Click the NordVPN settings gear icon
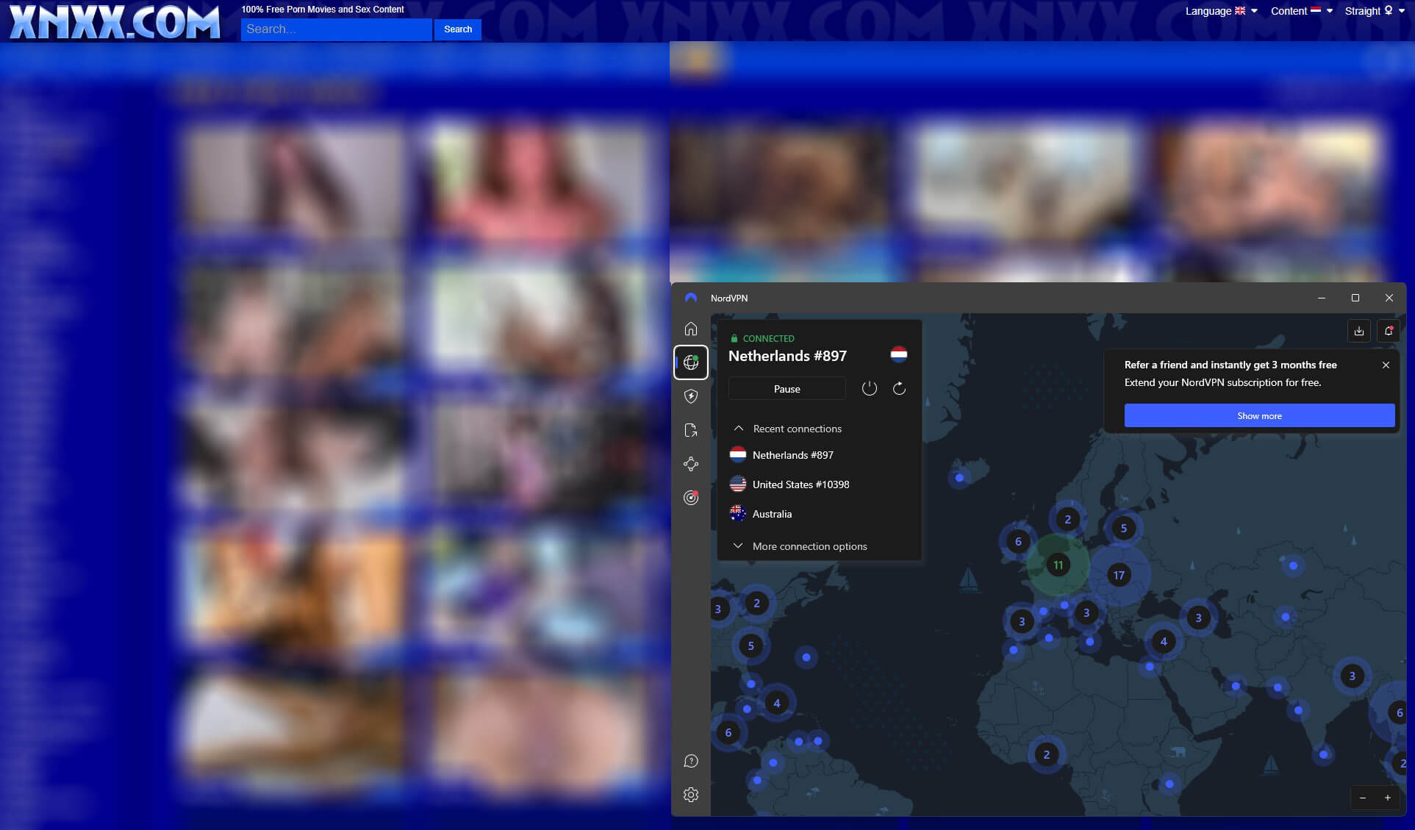The width and height of the screenshot is (1415, 830). point(691,795)
